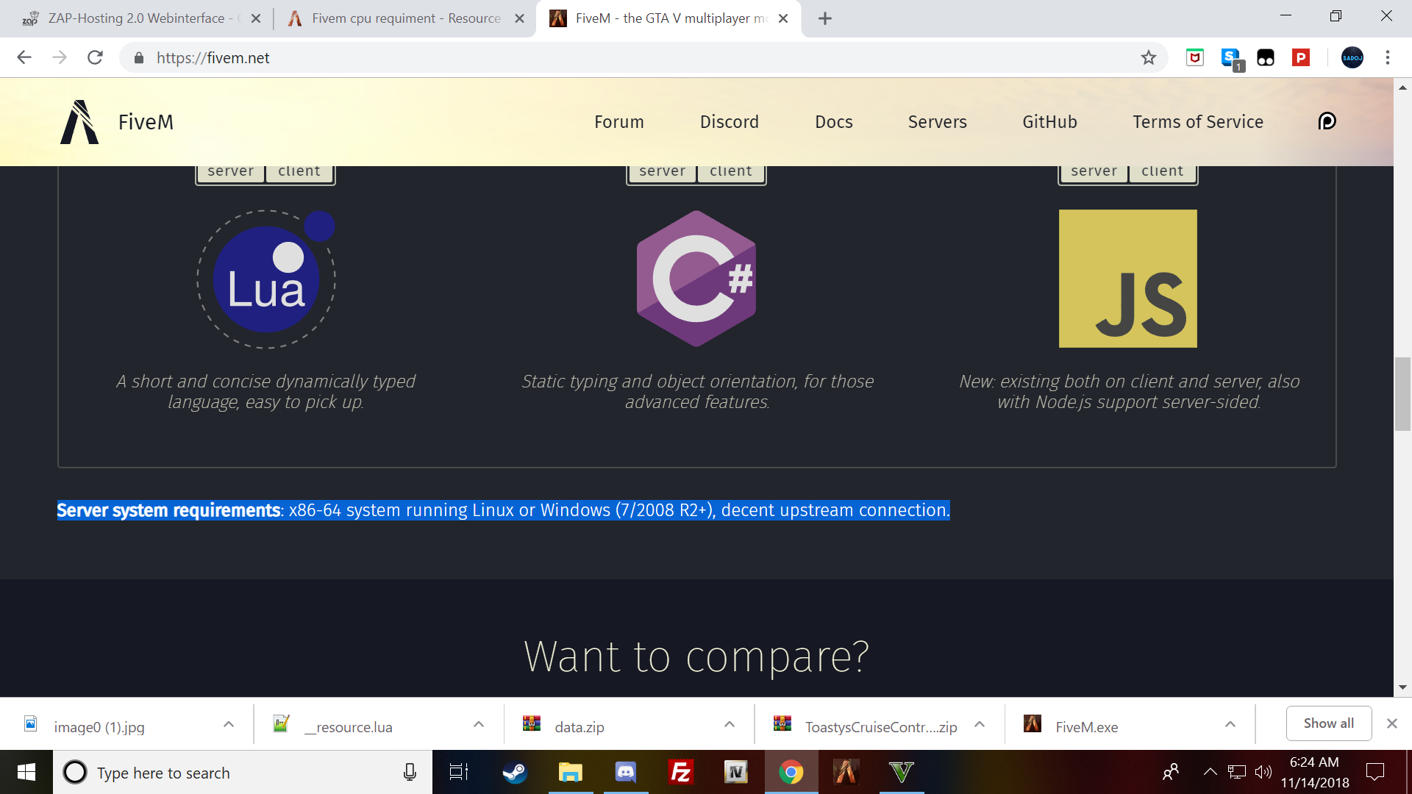Screen dimensions: 1412x794
Task: Open Discord from the Windows taskbar
Action: [x=626, y=772]
